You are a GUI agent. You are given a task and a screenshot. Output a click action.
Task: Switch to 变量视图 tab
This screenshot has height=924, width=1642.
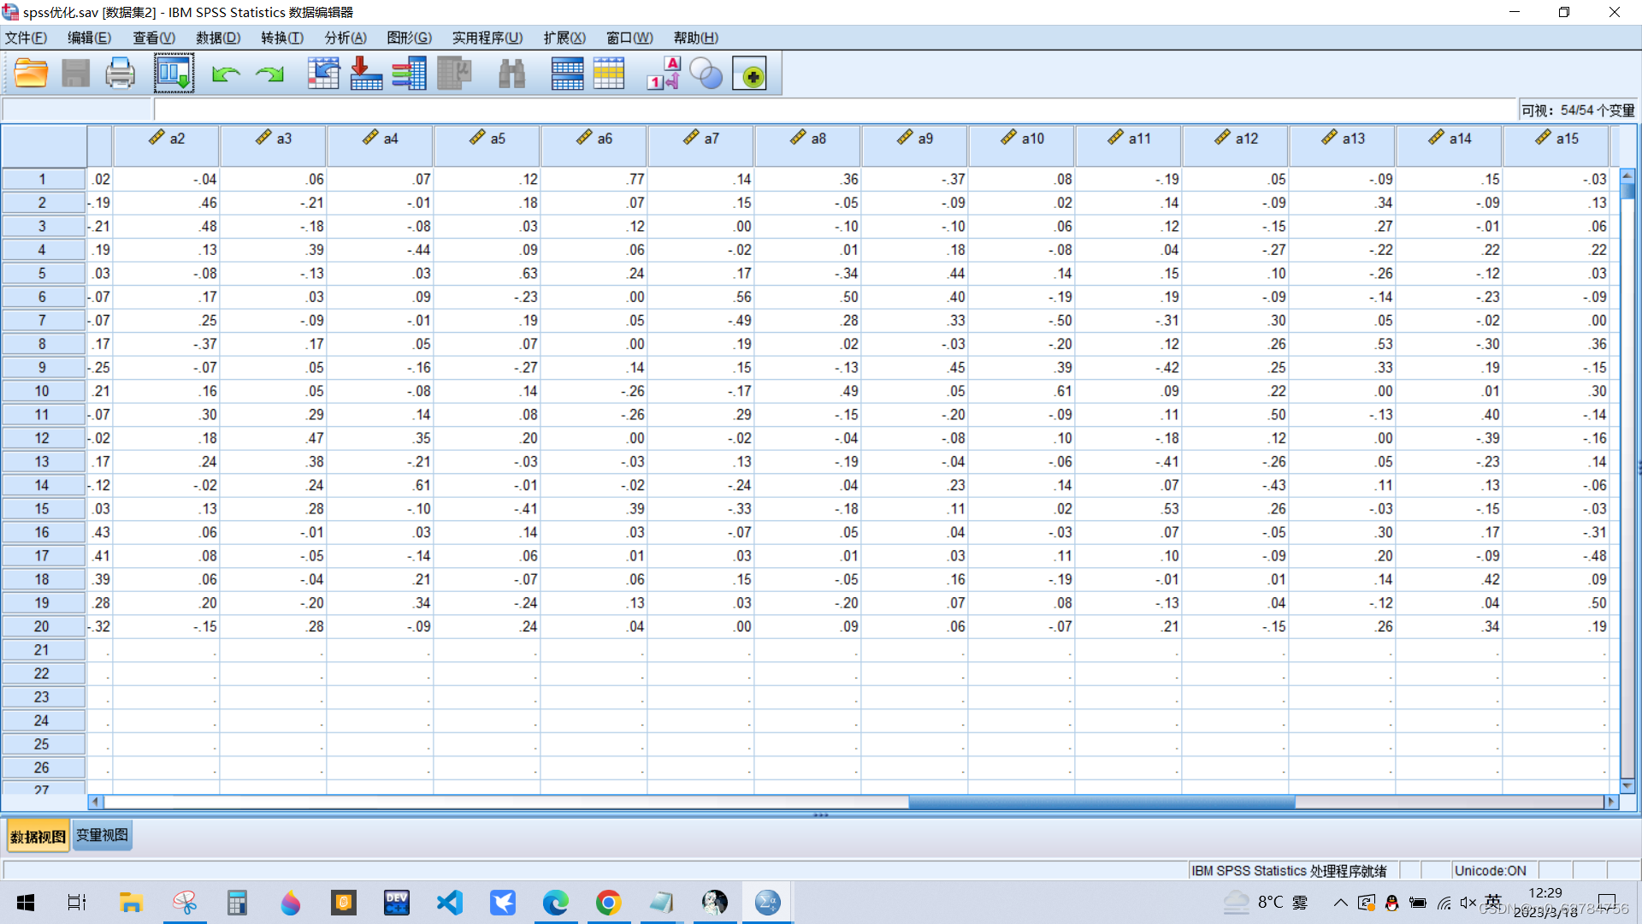point(102,835)
